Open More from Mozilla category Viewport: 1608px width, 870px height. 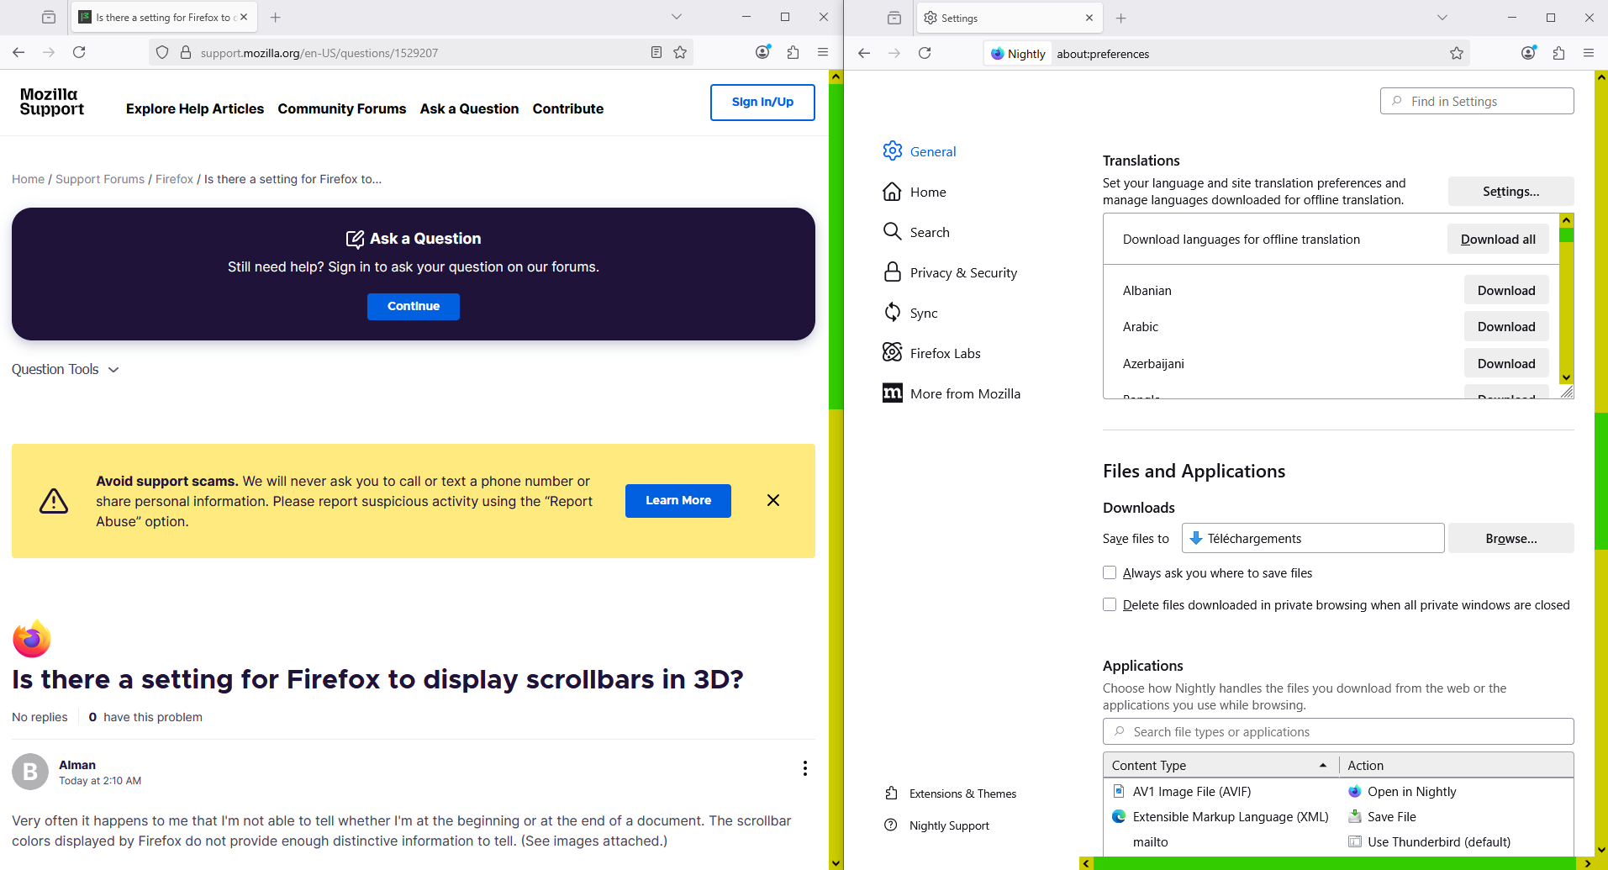[x=952, y=393]
